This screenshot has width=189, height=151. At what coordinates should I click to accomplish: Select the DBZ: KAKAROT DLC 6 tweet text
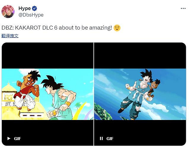point(57,28)
